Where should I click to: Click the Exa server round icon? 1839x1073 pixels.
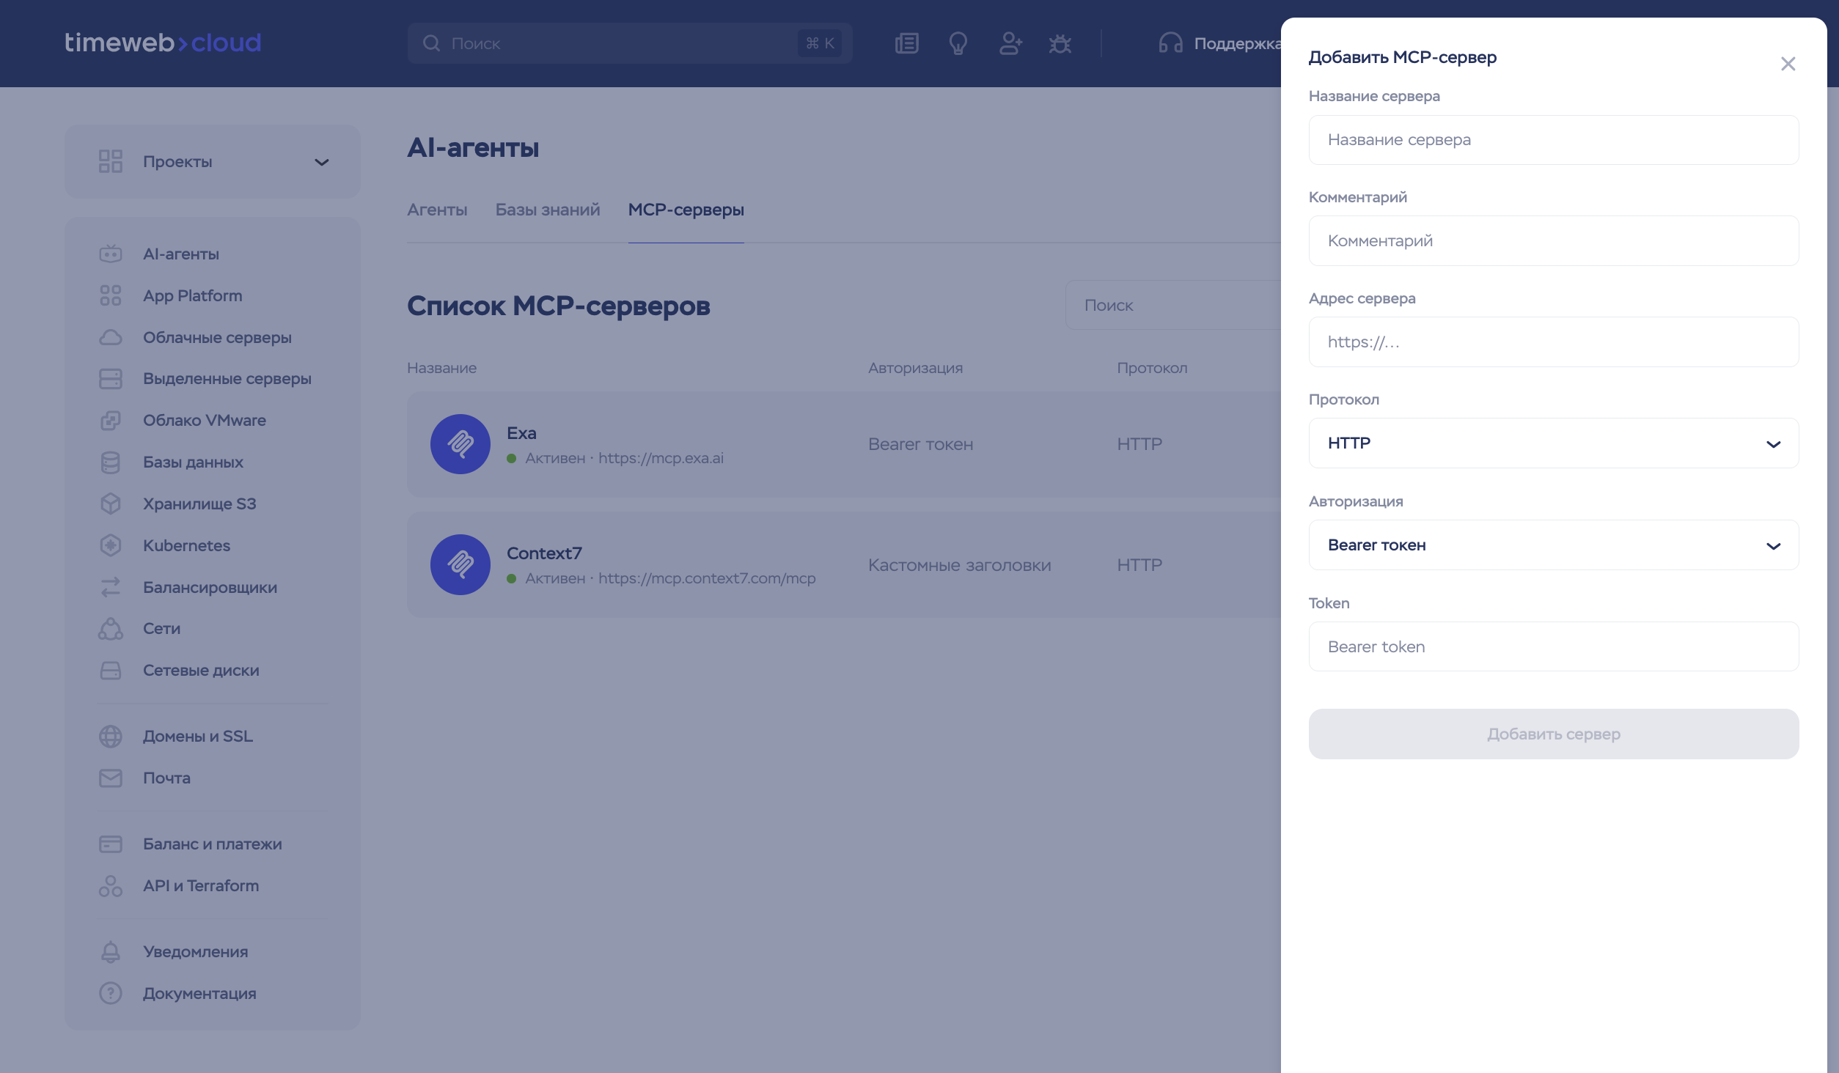pyautogui.click(x=460, y=444)
